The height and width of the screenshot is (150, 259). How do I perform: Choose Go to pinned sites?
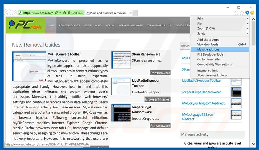tap(220, 59)
